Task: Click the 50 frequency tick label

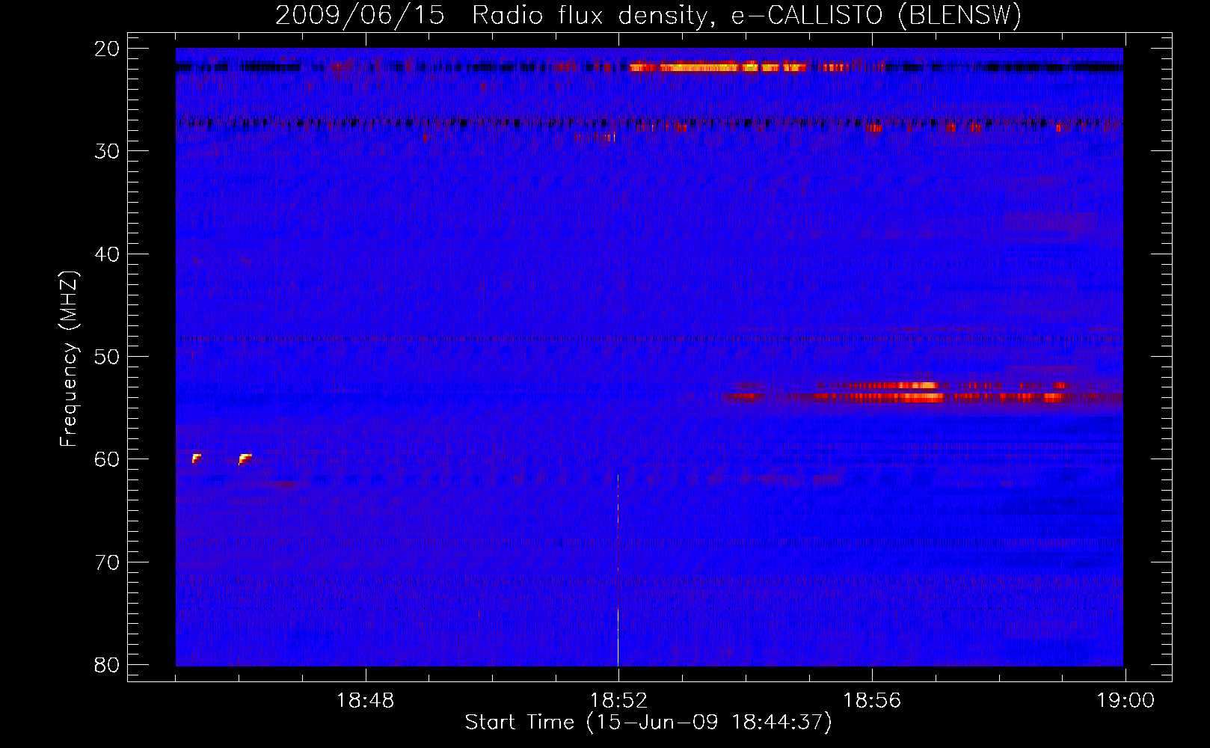Action: pyautogui.click(x=108, y=357)
